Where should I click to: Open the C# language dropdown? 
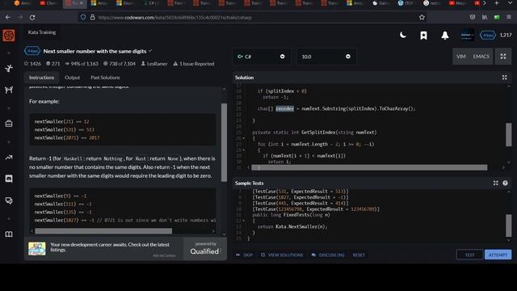(x=261, y=57)
